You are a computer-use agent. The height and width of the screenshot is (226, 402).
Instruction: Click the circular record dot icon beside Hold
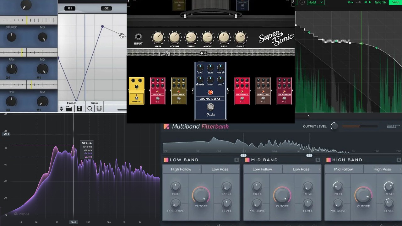coord(302,2)
